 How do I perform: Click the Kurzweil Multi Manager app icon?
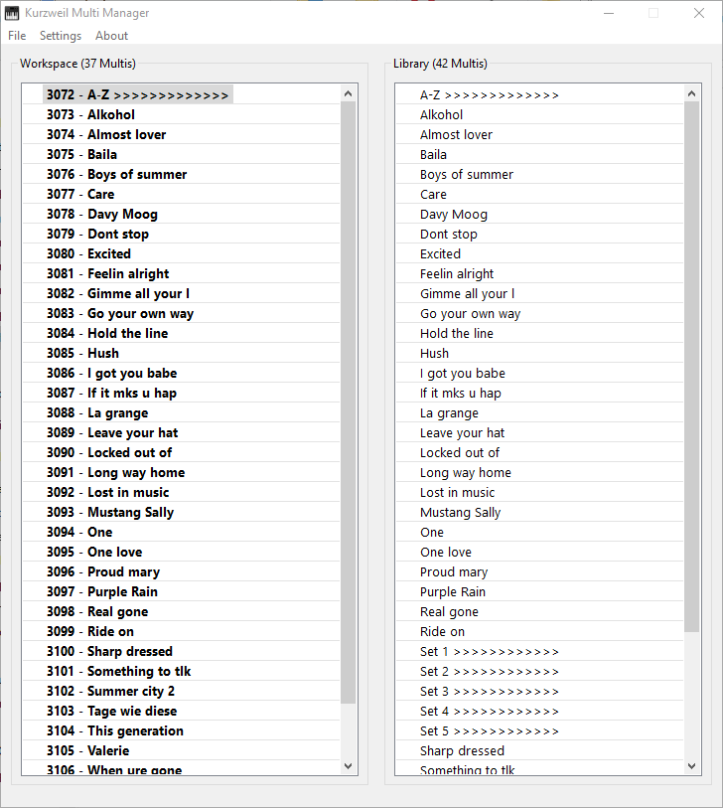tap(12, 13)
